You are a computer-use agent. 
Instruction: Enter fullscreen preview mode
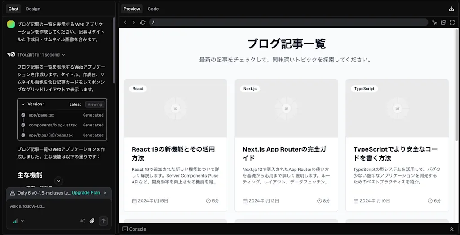coord(452,22)
